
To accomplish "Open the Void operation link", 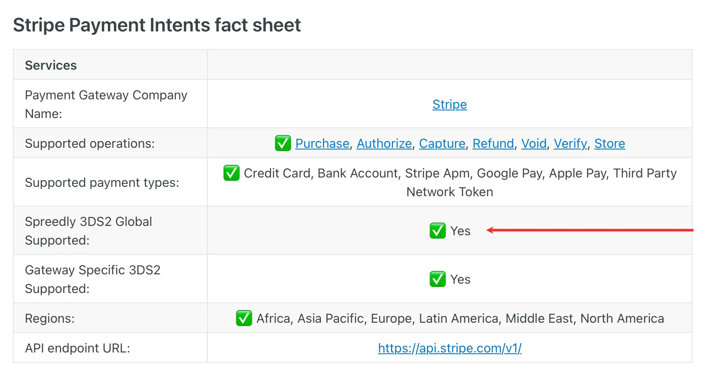I will pos(534,144).
